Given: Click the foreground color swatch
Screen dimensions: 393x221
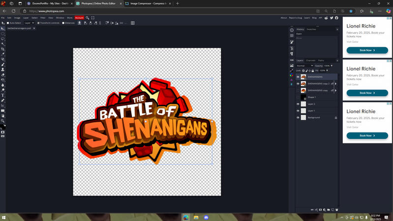Looking at the screenshot, I should 2,126.
